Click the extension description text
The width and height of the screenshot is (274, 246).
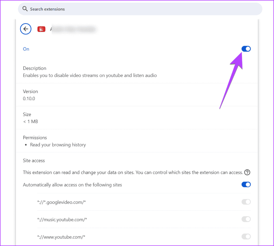[90, 75]
